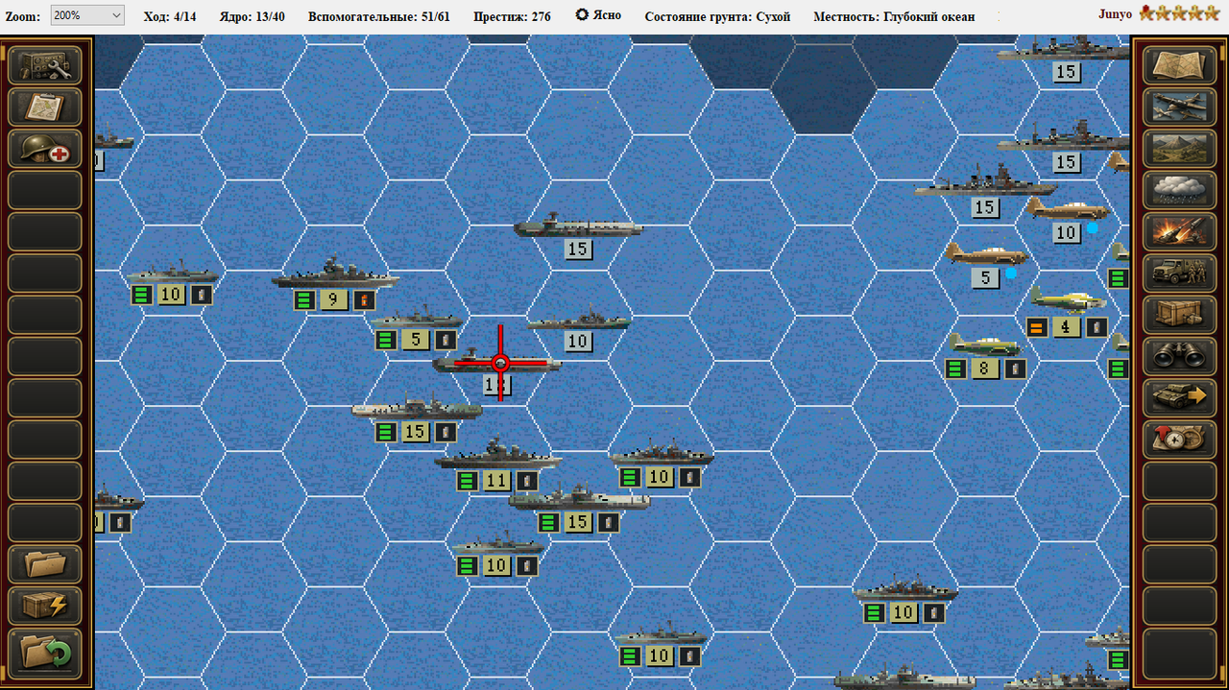The image size is (1229, 690).
Task: Click the 'Вспомогательные: 51/61' text
Action: pos(379,16)
